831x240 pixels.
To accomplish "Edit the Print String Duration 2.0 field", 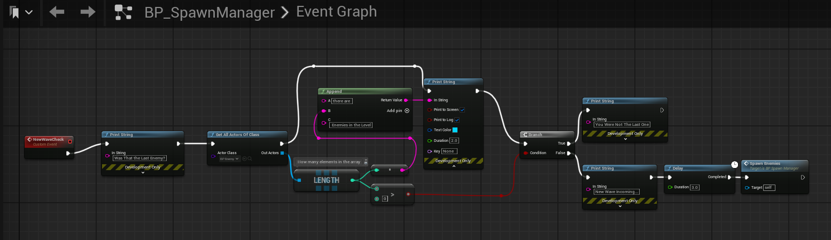I will [454, 141].
